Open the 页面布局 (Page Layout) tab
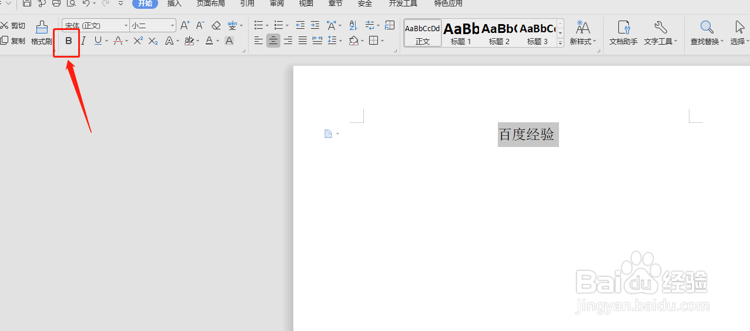This screenshot has width=750, height=331. pos(210,4)
